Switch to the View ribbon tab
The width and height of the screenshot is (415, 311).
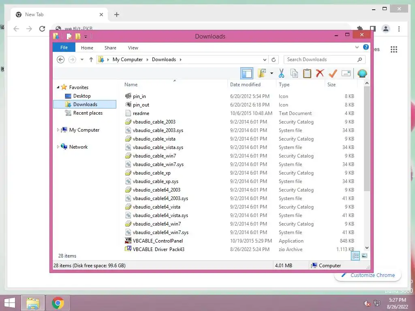tap(133, 48)
